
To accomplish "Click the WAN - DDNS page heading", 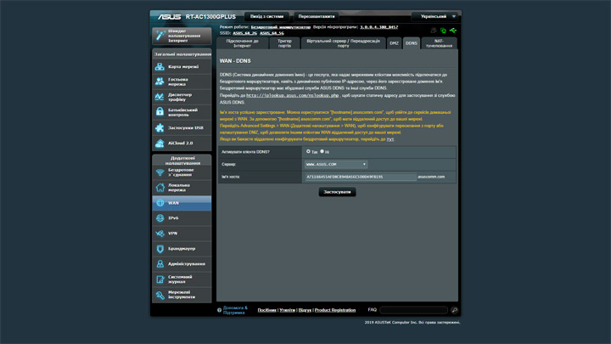I will (x=235, y=61).
